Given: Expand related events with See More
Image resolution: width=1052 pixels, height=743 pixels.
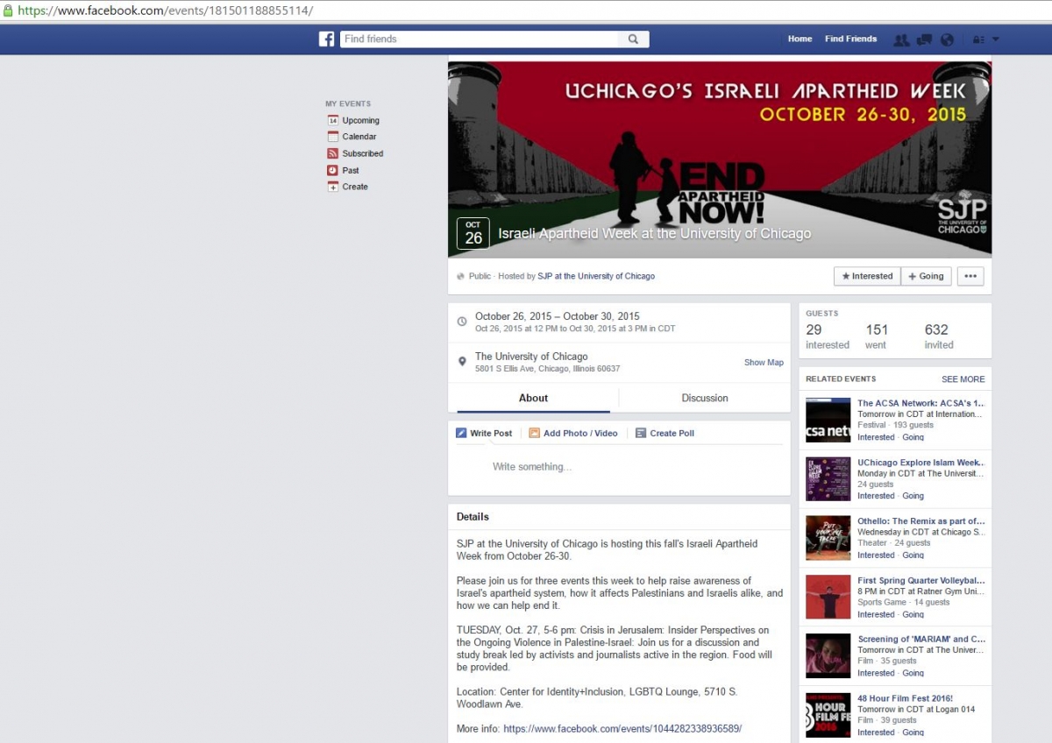Looking at the screenshot, I should point(963,379).
